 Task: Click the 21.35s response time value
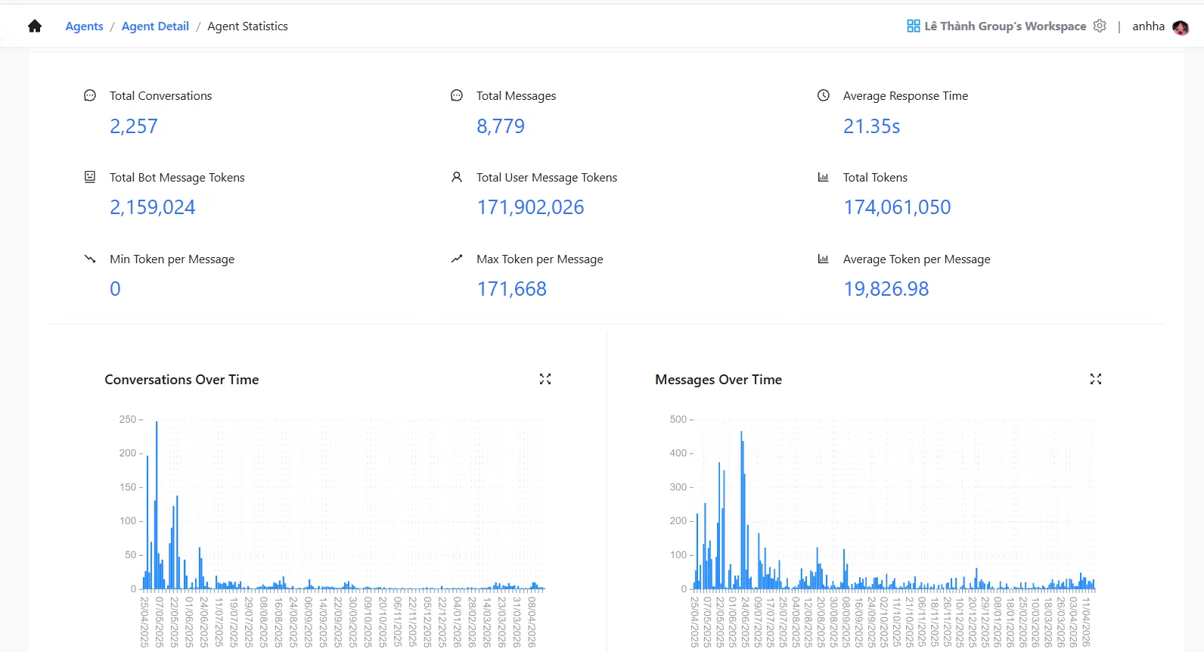pos(872,126)
